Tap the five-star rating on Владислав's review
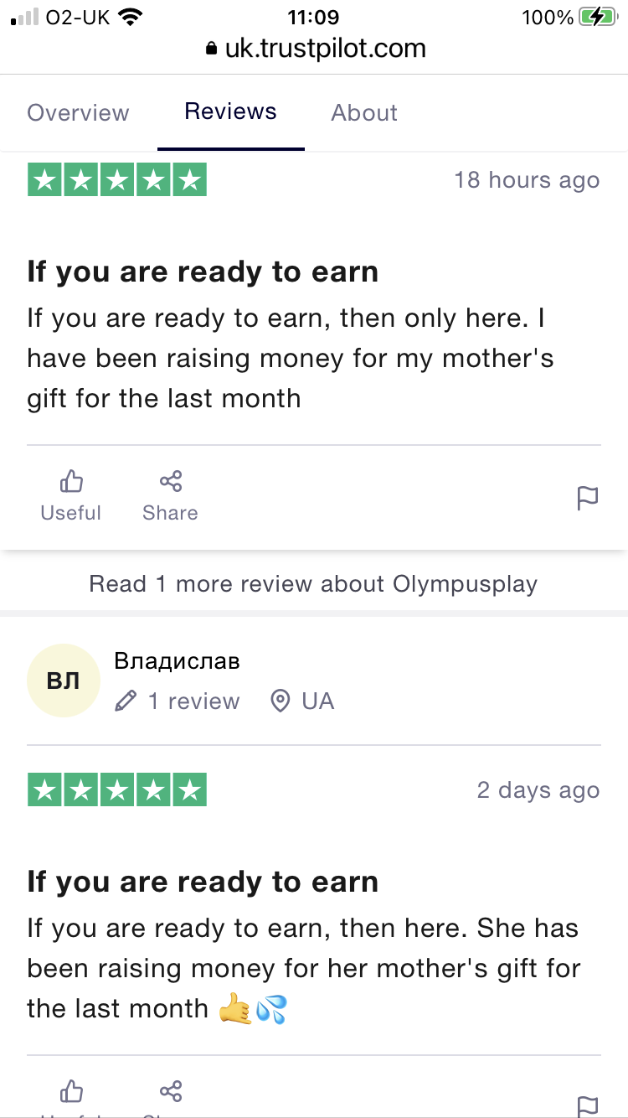This screenshot has width=628, height=1118. pos(117,790)
